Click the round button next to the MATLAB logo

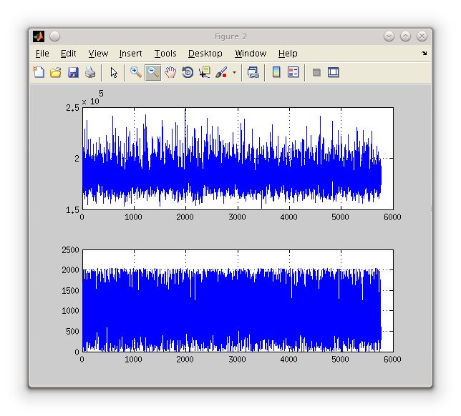(x=54, y=36)
